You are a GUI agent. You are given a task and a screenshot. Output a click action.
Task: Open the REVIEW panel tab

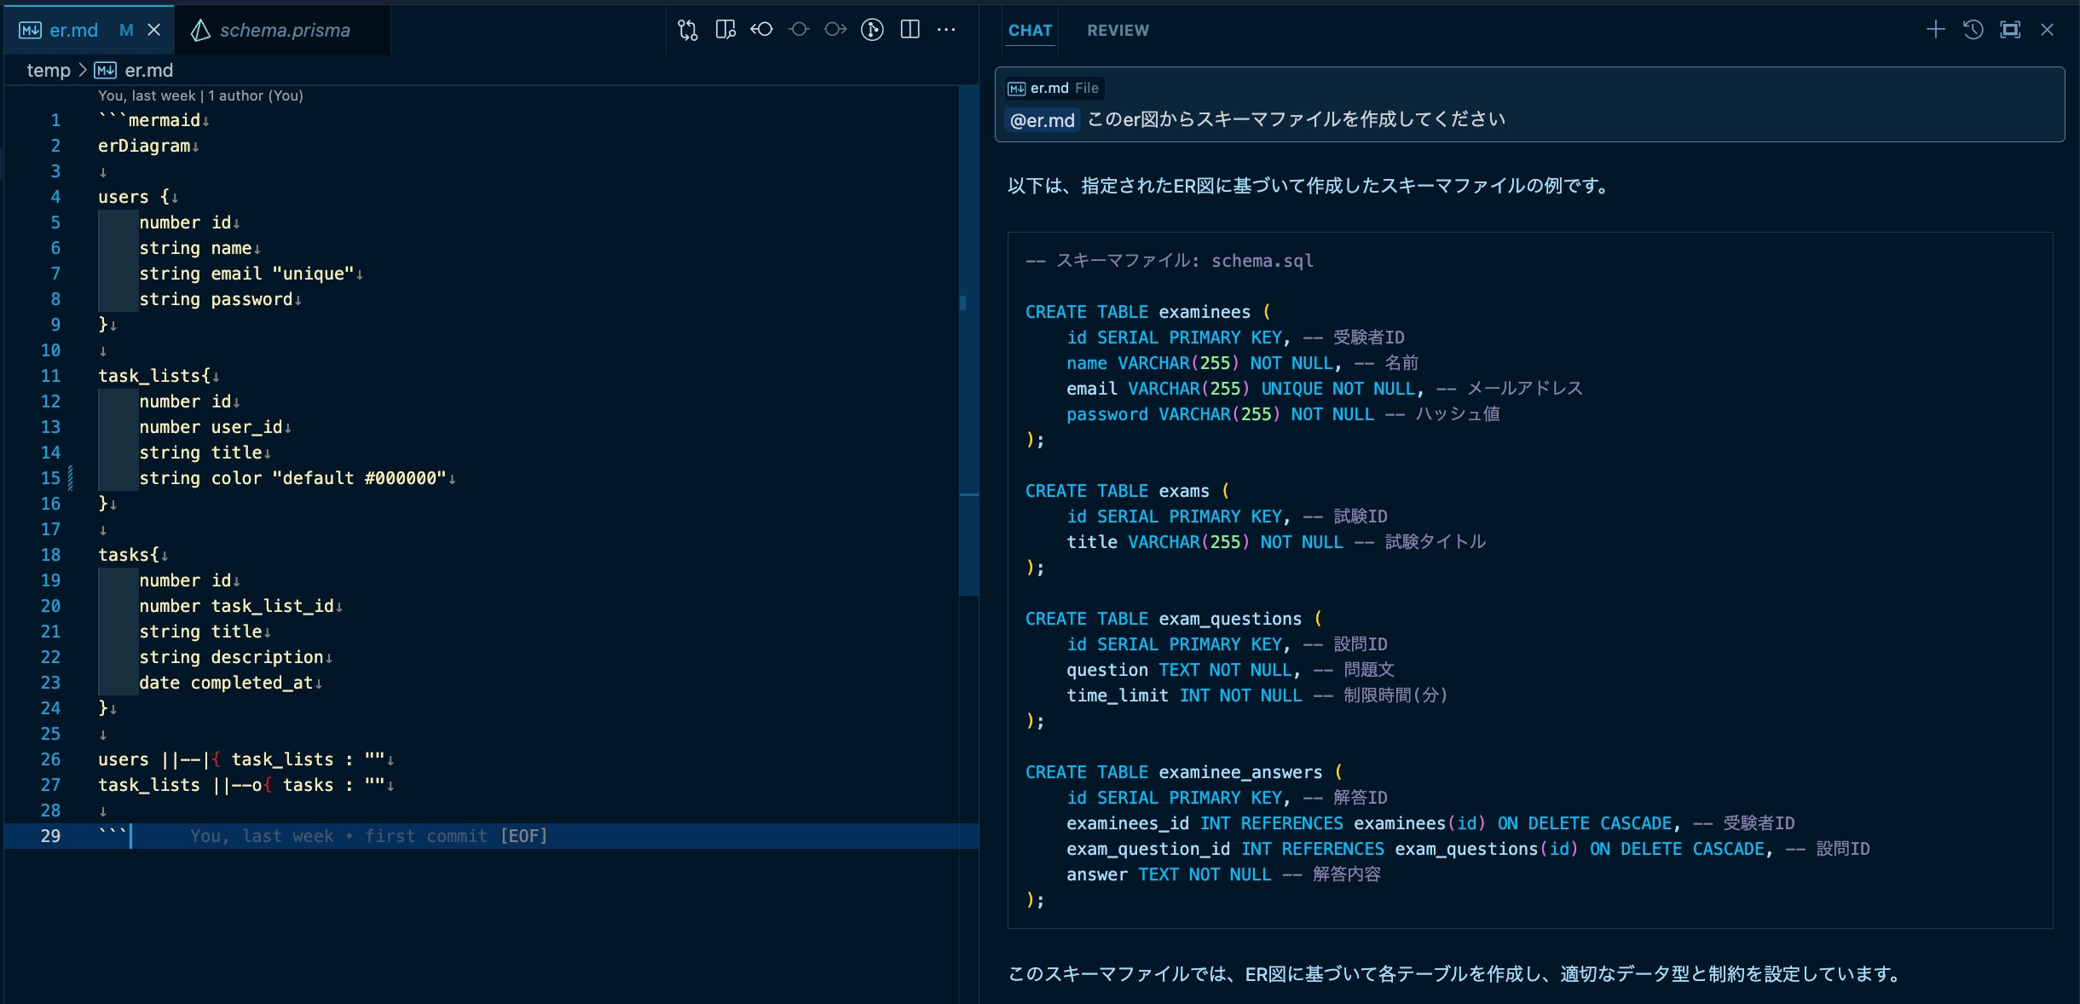click(x=1118, y=30)
